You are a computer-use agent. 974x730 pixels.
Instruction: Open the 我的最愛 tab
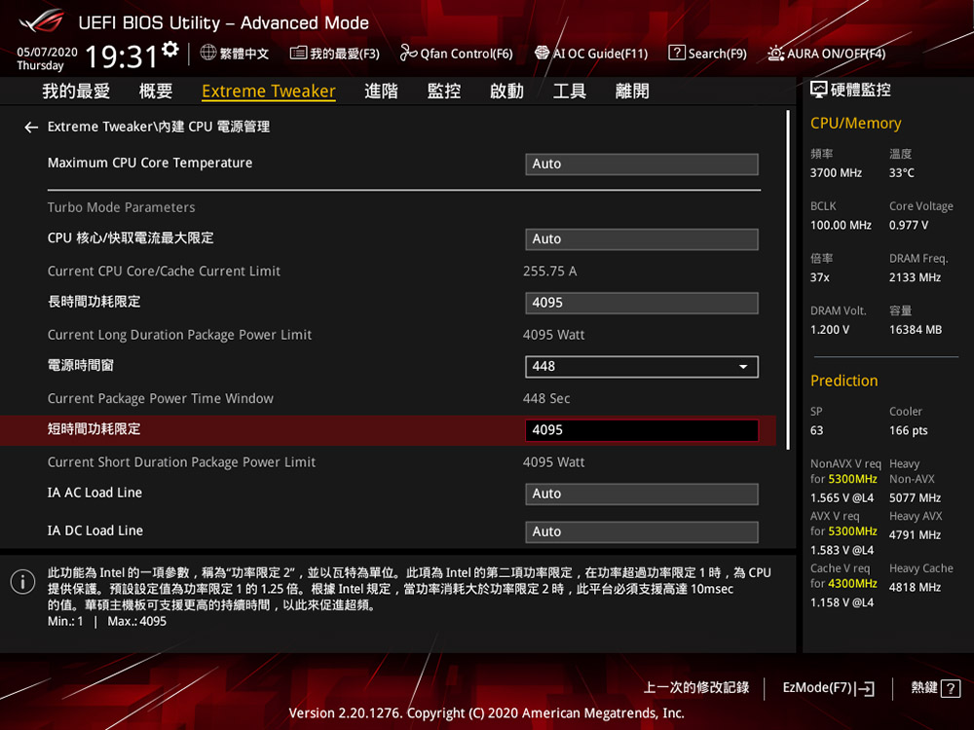coord(76,91)
